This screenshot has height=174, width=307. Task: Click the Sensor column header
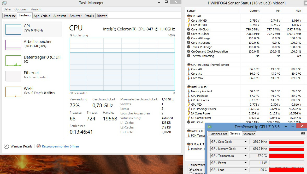(213, 11)
